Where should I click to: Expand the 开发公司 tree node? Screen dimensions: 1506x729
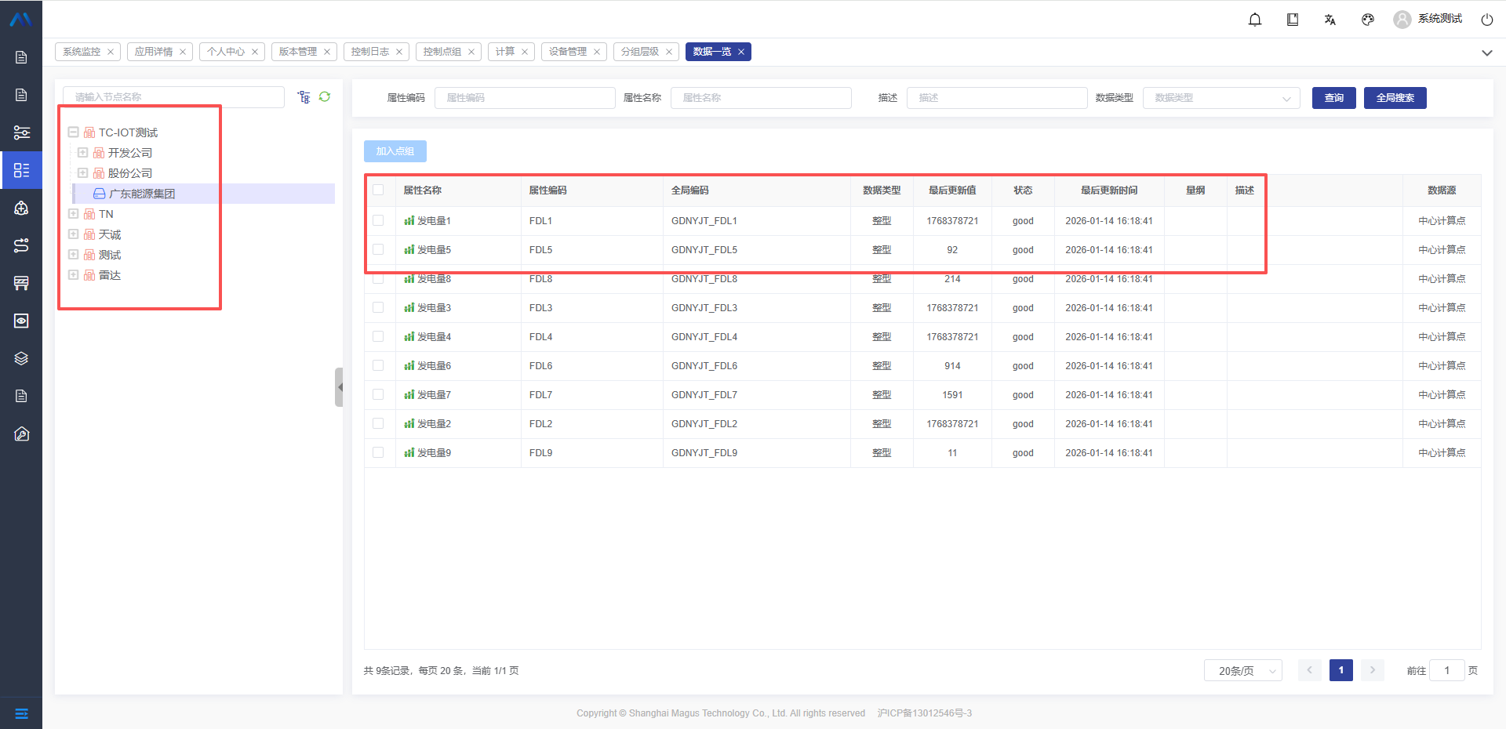(83, 153)
